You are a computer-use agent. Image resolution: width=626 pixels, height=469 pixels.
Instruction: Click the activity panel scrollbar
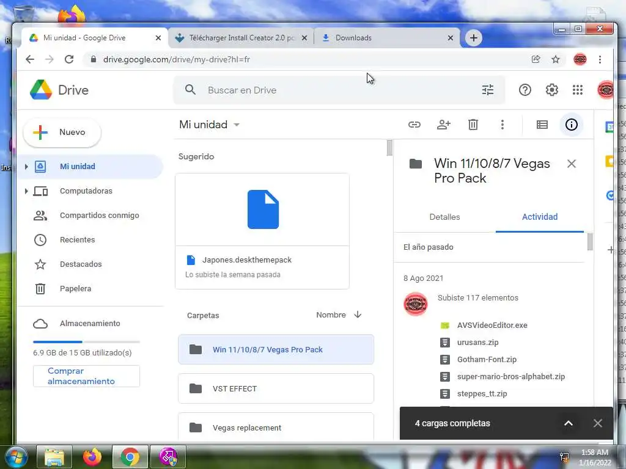(x=590, y=242)
